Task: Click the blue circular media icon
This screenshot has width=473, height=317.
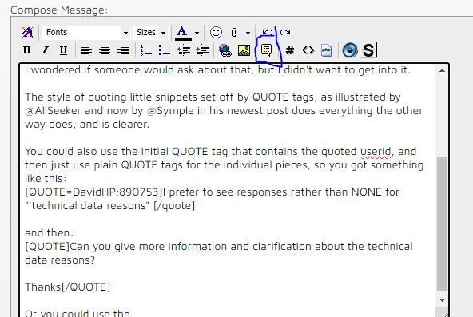Action: (350, 50)
